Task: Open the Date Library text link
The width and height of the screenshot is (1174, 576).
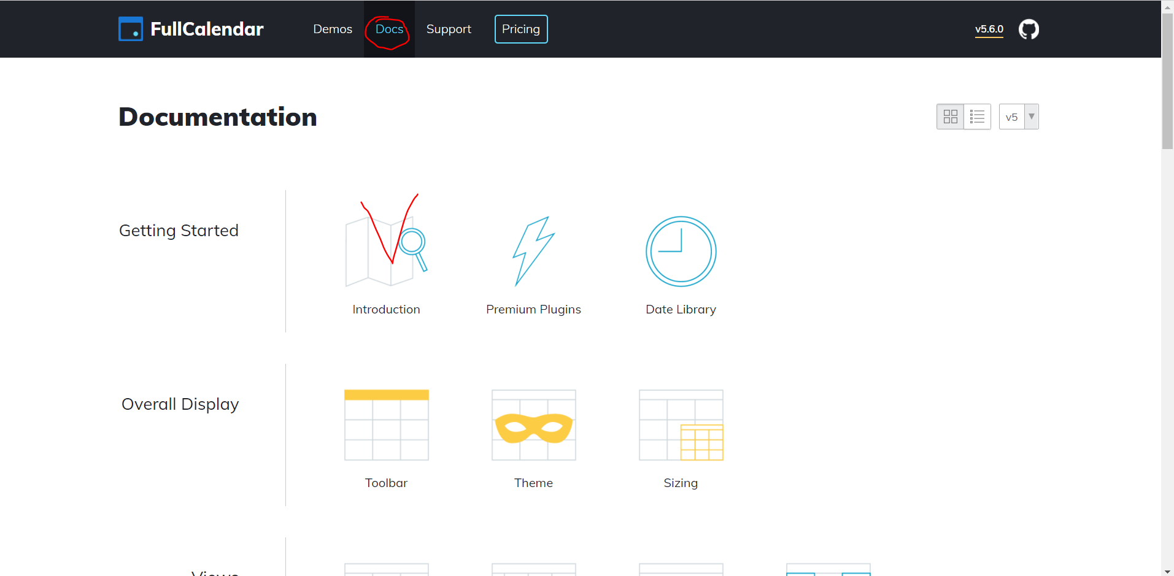Action: [681, 310]
